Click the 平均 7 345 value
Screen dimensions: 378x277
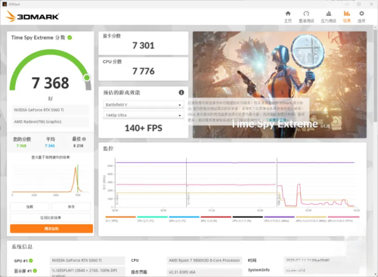click(50, 146)
